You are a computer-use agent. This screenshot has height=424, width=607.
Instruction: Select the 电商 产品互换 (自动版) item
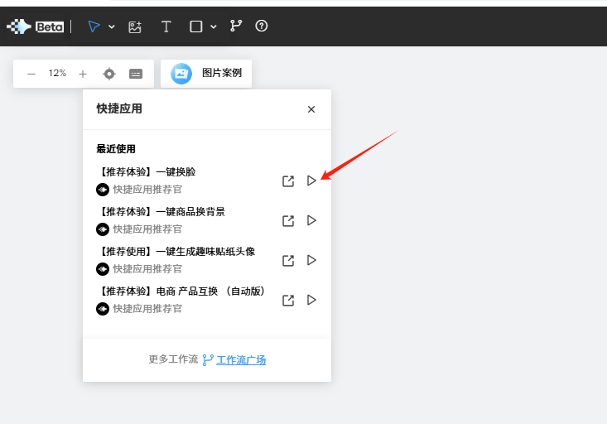click(x=181, y=291)
